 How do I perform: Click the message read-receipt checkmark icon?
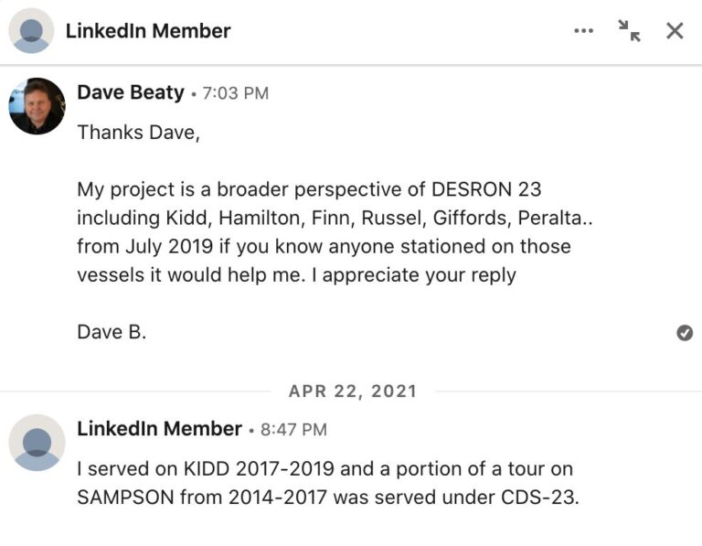pos(685,333)
